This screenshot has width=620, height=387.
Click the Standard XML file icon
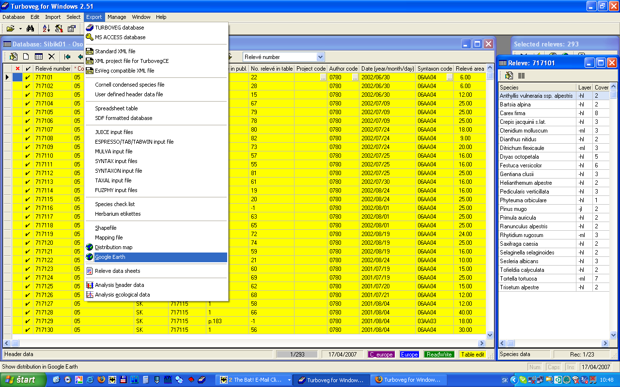point(90,51)
